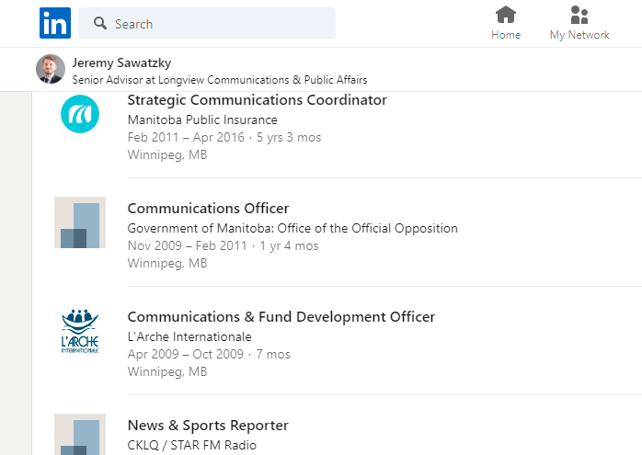Click the name Jeremy Sawatzky in header
This screenshot has width=642, height=455.
(x=121, y=63)
